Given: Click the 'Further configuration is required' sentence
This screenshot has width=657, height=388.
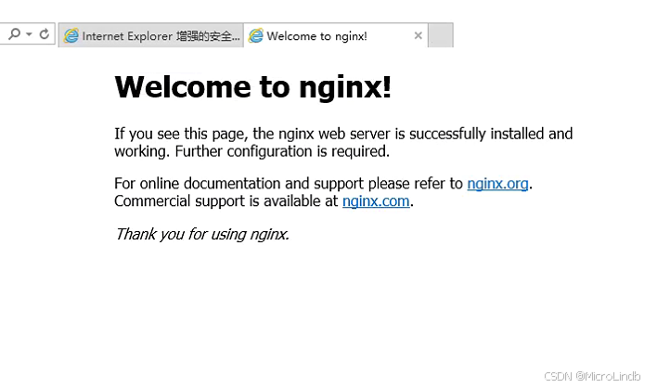Looking at the screenshot, I should pyautogui.click(x=282, y=151).
